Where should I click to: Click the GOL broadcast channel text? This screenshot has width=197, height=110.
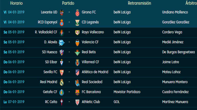click(117, 102)
